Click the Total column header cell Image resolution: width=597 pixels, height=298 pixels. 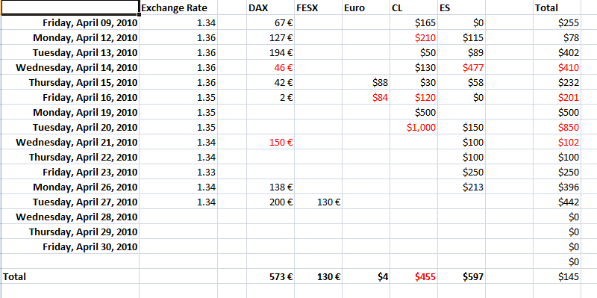point(557,7)
